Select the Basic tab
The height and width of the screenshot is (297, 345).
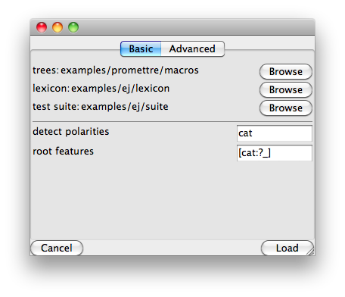click(x=141, y=49)
